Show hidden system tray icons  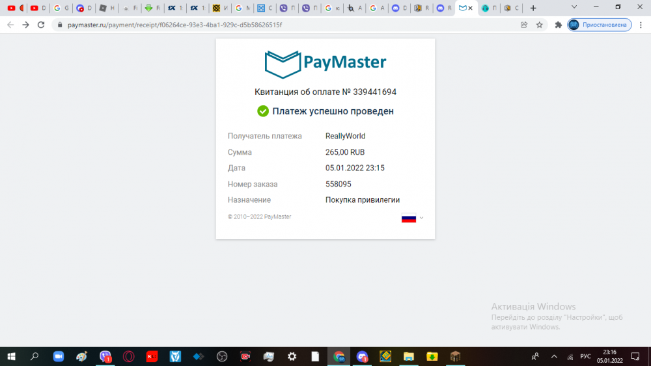[x=554, y=356]
